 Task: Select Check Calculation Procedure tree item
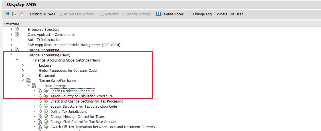point(72,91)
